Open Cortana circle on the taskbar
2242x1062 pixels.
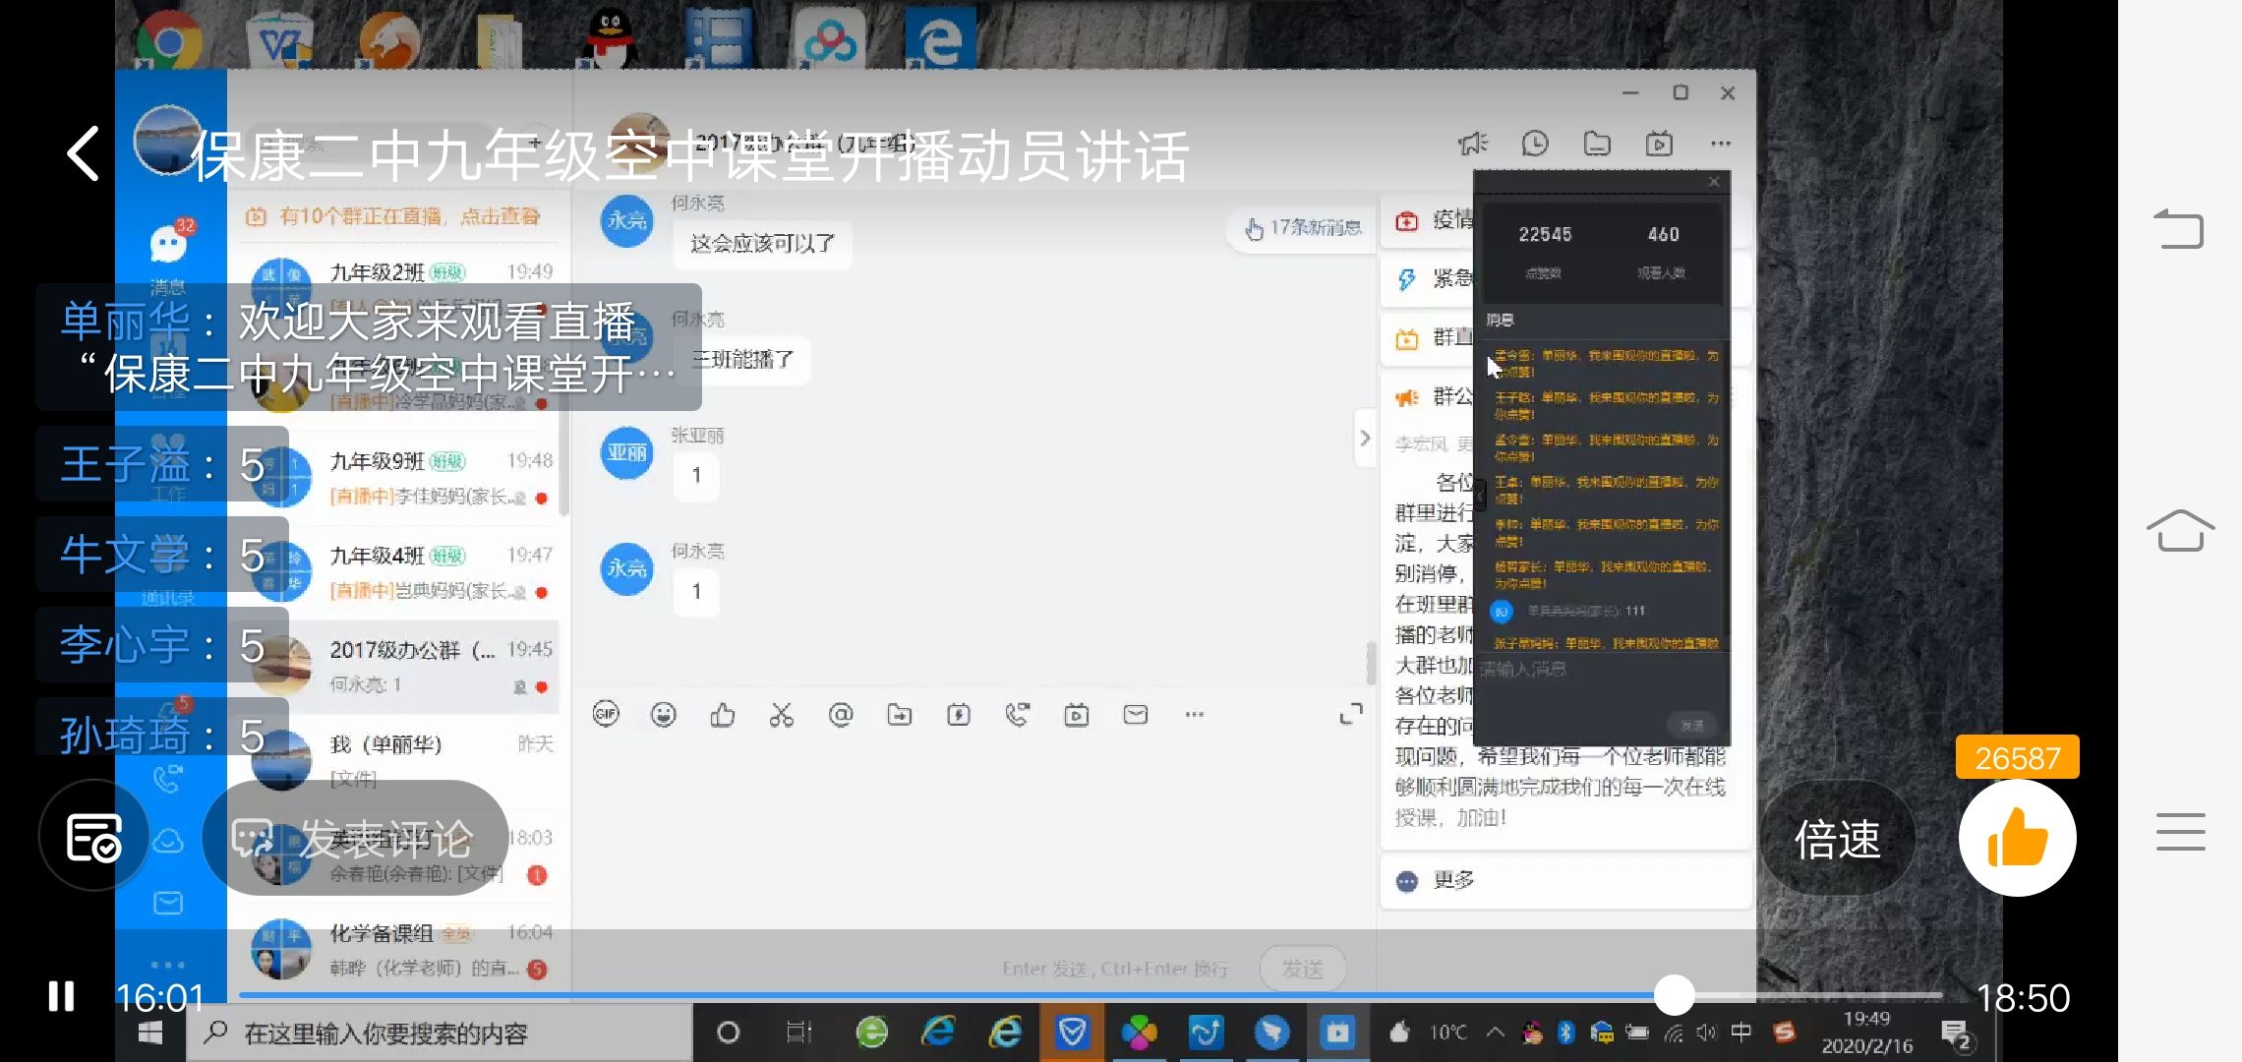pos(728,1032)
